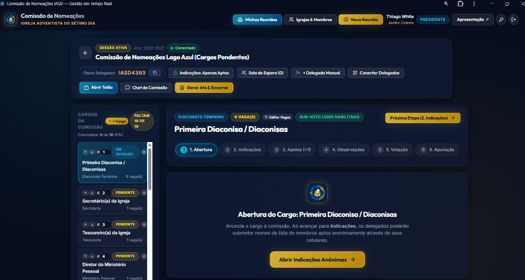The width and height of the screenshot is (525, 280).
Task: Click the browser extensions puzzle icon
Action: pyautogui.click(x=460, y=4)
